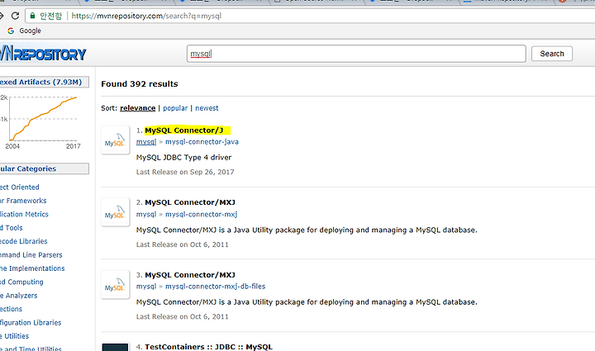Open the Google bookmark
This screenshot has height=351, width=595.
click(24, 31)
